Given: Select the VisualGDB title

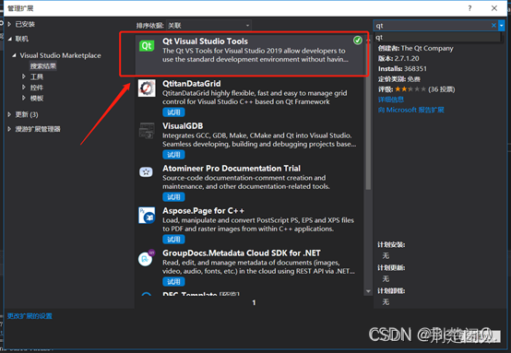Looking at the screenshot, I should [183, 126].
